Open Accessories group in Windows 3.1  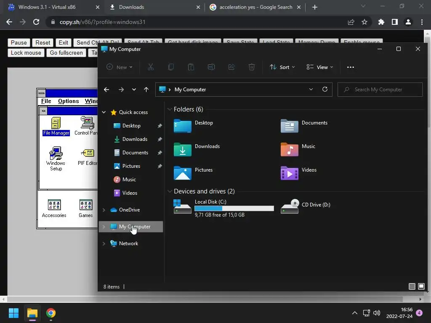pos(54,209)
